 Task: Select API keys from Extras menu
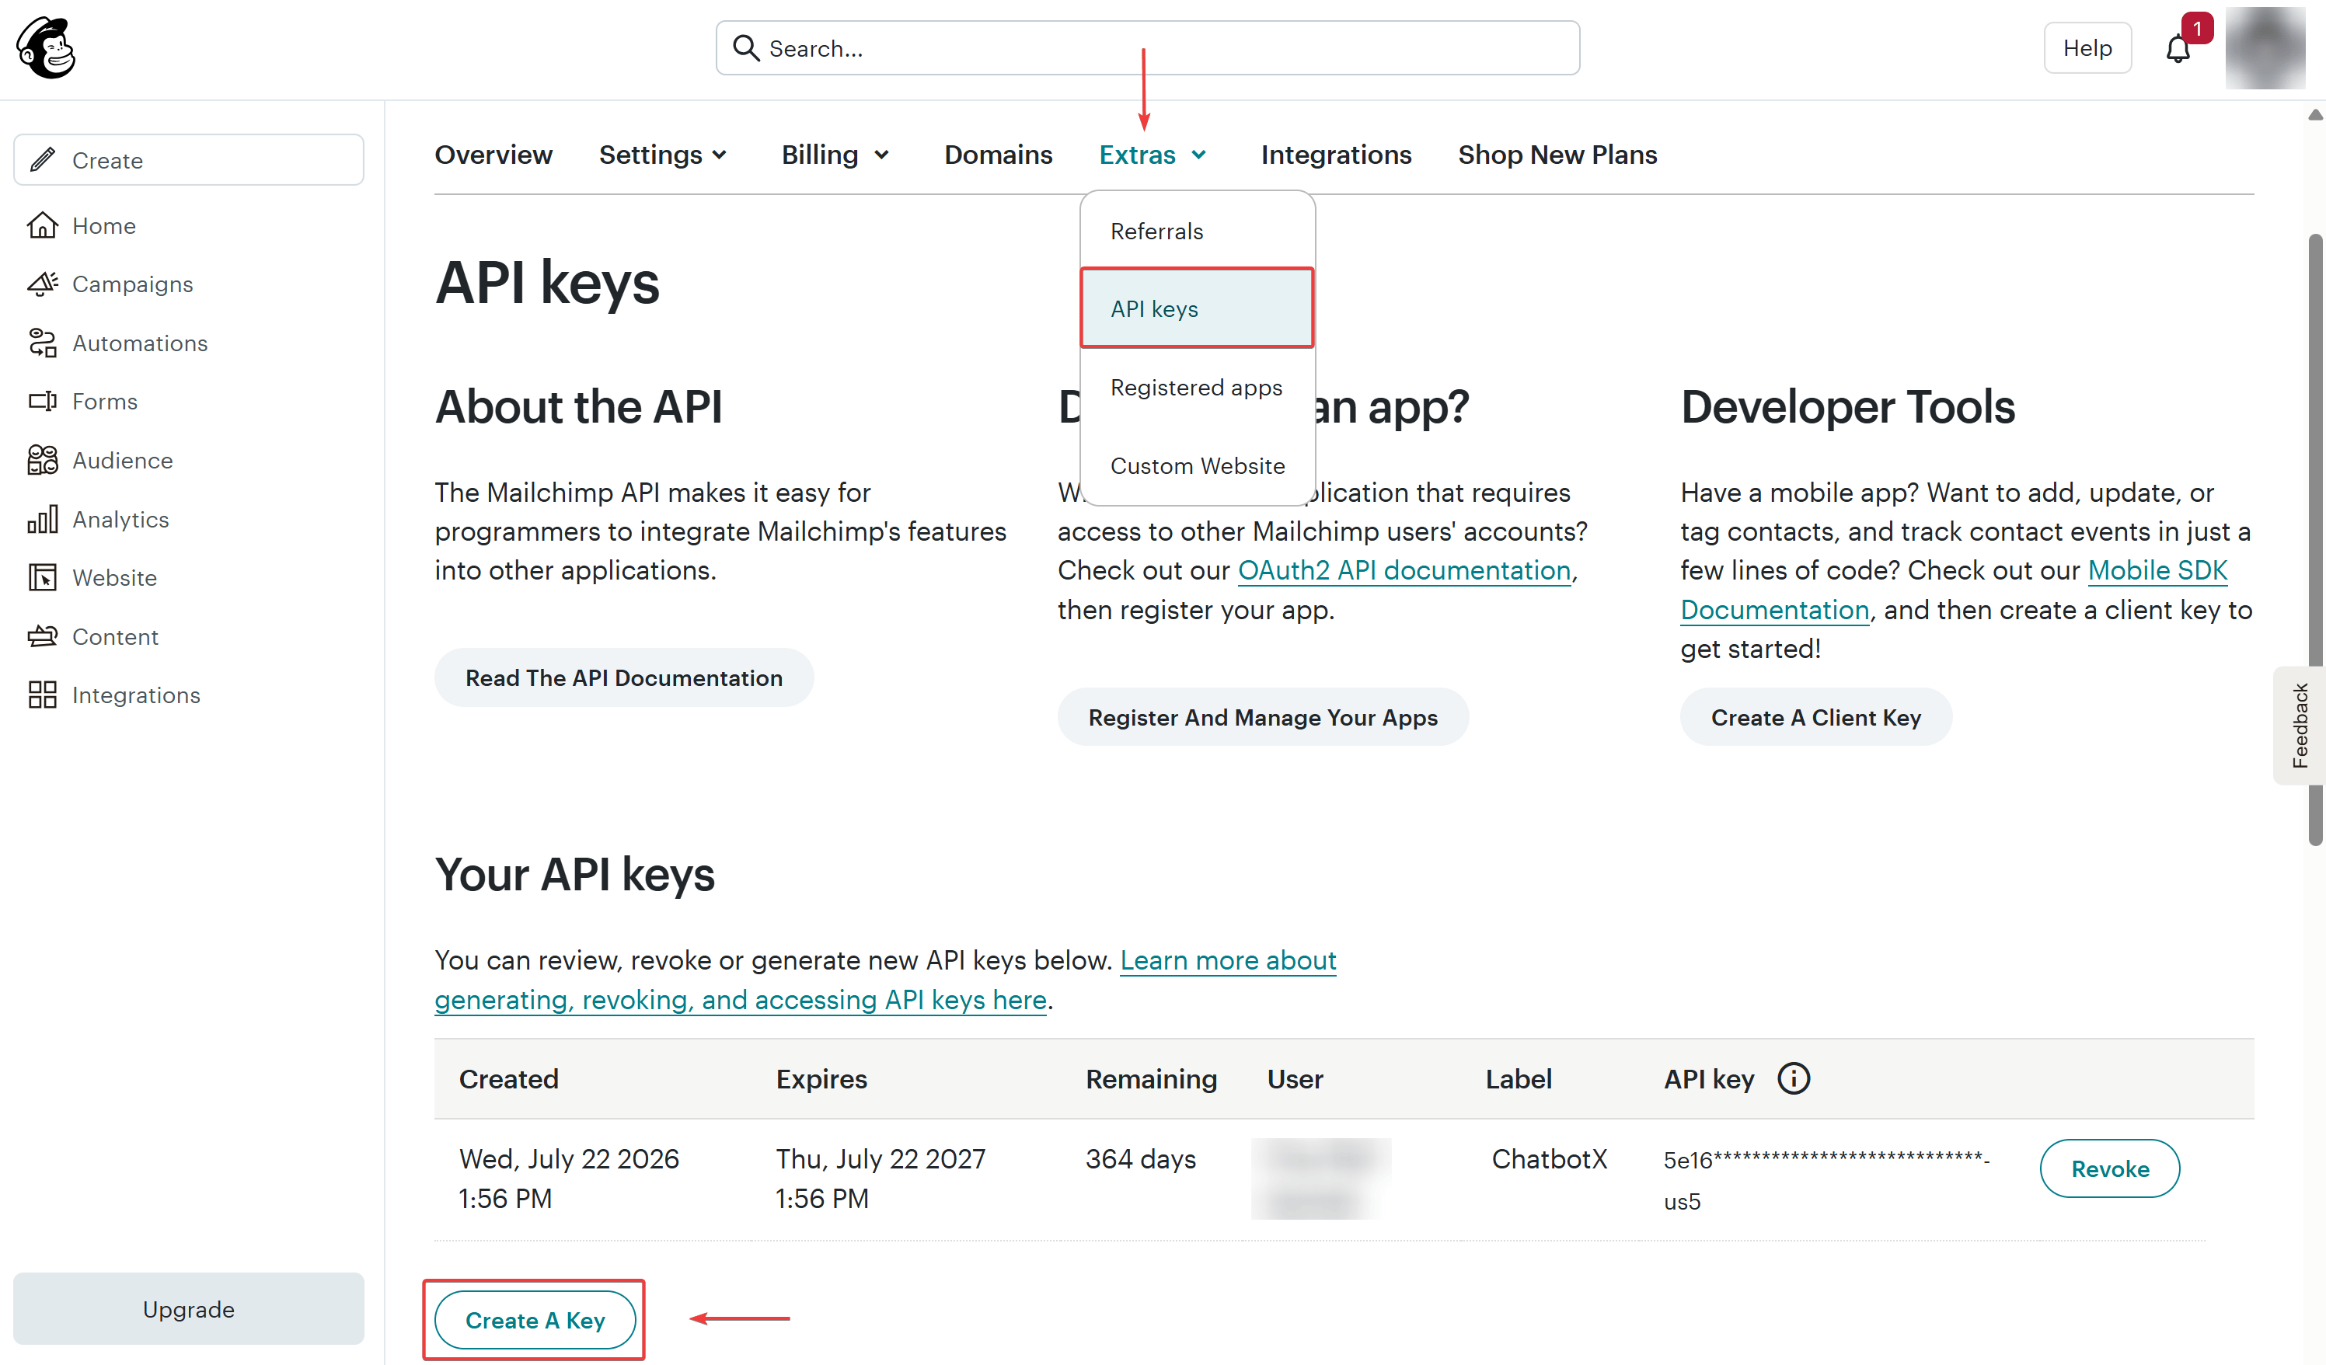(1197, 308)
